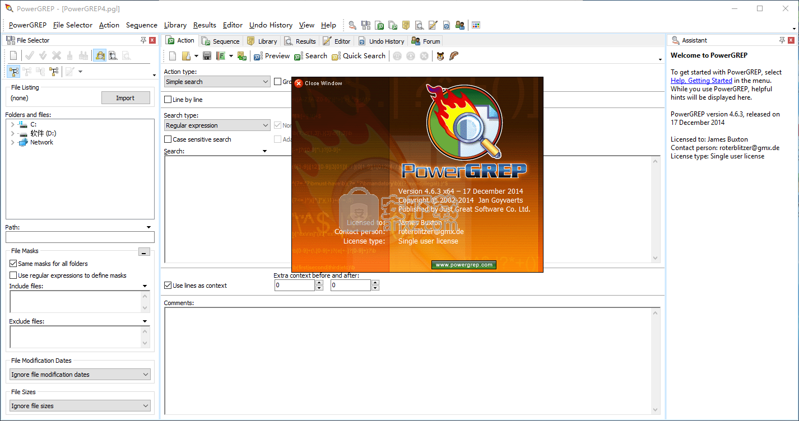This screenshot has width=799, height=421.
Task: Open the Action type Simple search dropdown
Action: (x=217, y=82)
